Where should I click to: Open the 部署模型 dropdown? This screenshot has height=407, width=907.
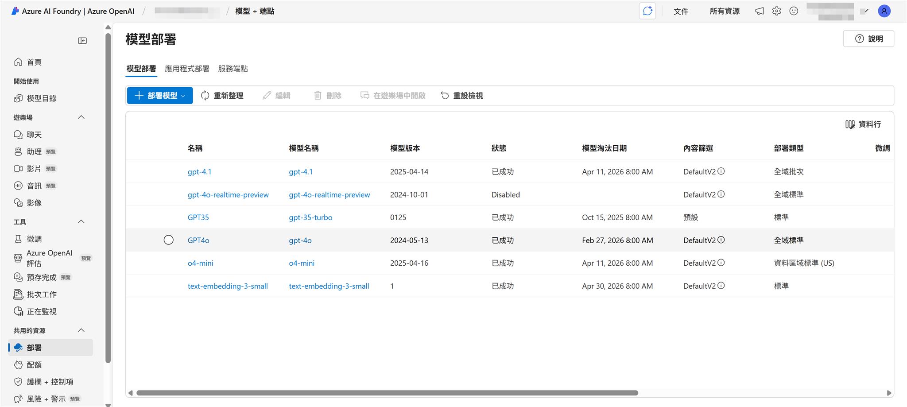[x=160, y=96]
